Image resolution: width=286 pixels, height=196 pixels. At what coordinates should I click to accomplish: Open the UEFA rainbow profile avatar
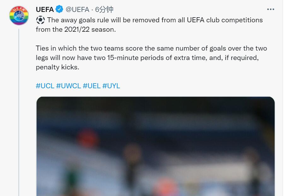[x=19, y=16]
